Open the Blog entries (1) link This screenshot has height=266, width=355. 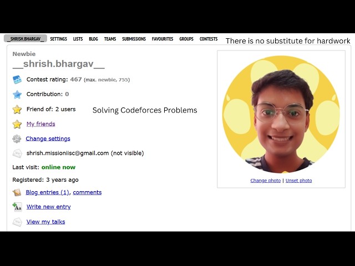48,192
